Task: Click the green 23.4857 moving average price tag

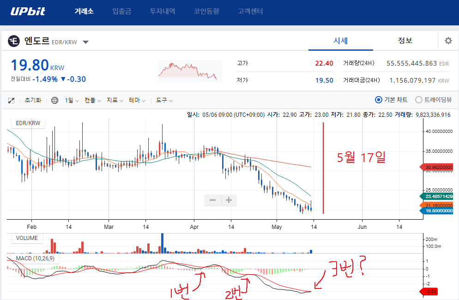Action: (x=436, y=197)
